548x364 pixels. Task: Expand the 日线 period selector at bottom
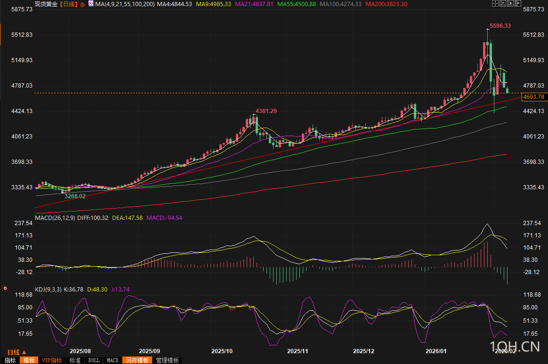pos(17,352)
